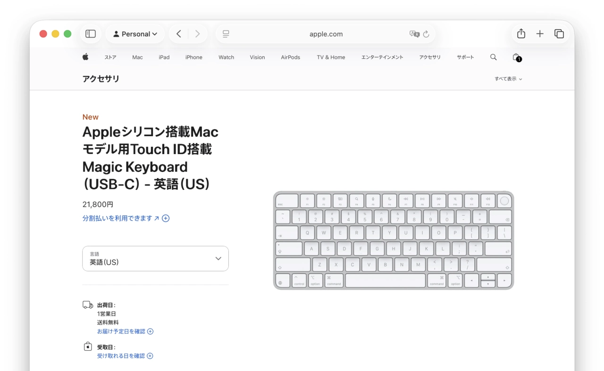The image size is (604, 371).
Task: Click the pickup bag icon
Action: (x=88, y=347)
